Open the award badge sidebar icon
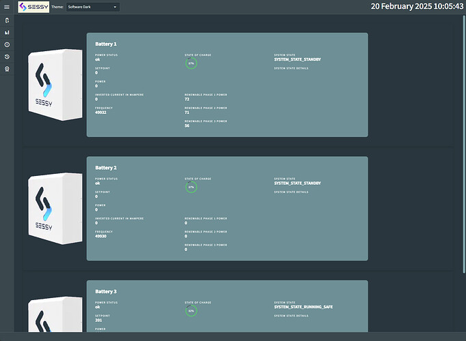This screenshot has width=466, height=341. [7, 69]
